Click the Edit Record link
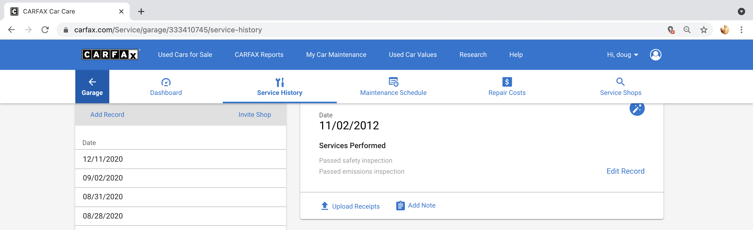Viewport: 753px width, 230px height. click(x=625, y=171)
